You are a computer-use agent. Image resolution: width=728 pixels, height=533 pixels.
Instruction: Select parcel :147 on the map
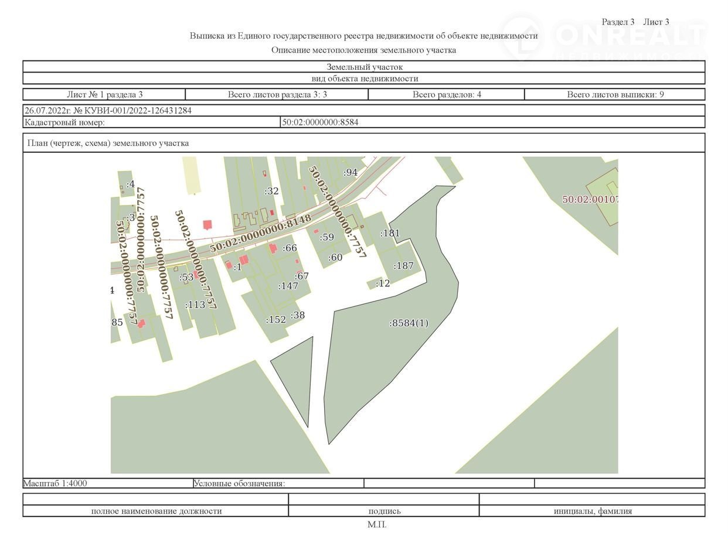[288, 286]
